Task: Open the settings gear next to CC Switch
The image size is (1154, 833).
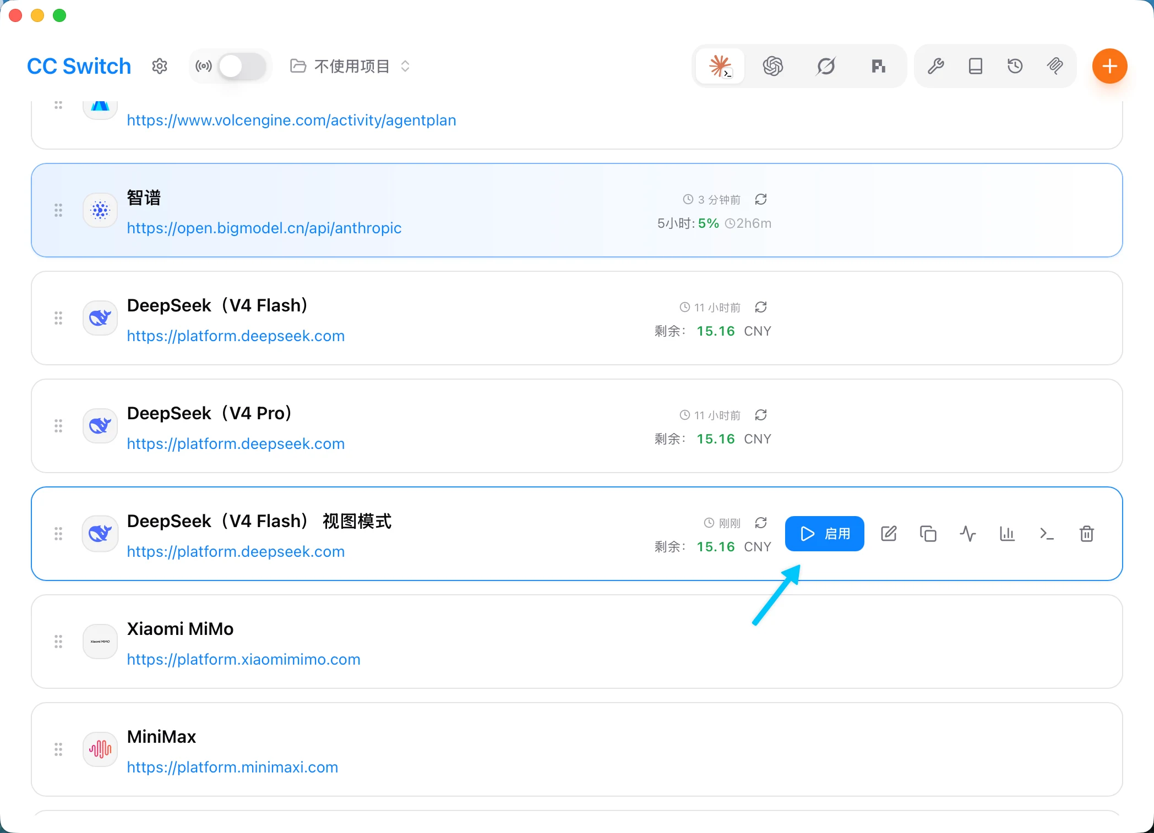Action: click(x=160, y=66)
